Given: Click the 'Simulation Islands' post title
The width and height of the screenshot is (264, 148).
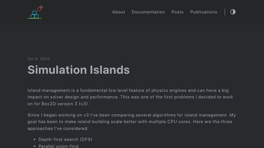Looking at the screenshot, I should point(79,70).
